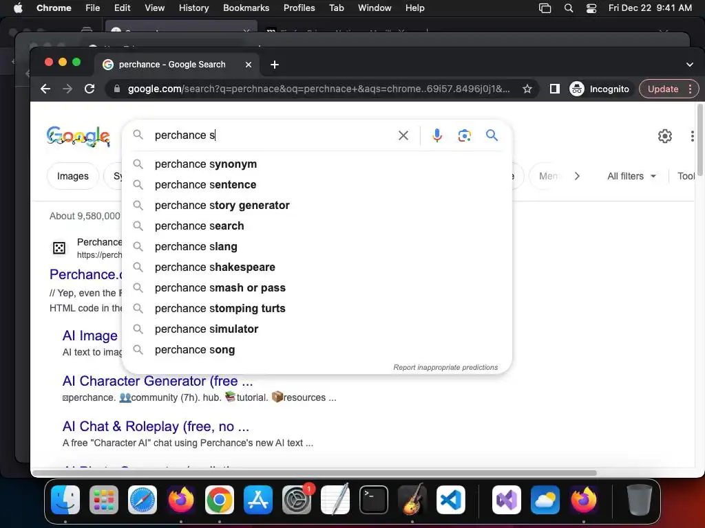Open the Chrome side panel icon
Viewport: 705px width, 528px height.
pyautogui.click(x=555, y=89)
